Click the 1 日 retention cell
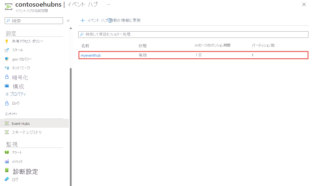The width and height of the screenshot is (314, 186). [198, 55]
